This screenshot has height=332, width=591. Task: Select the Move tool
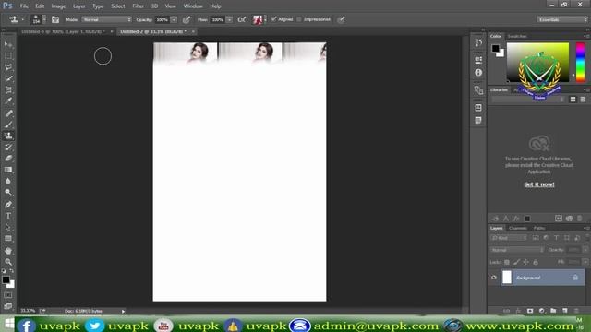click(x=8, y=44)
